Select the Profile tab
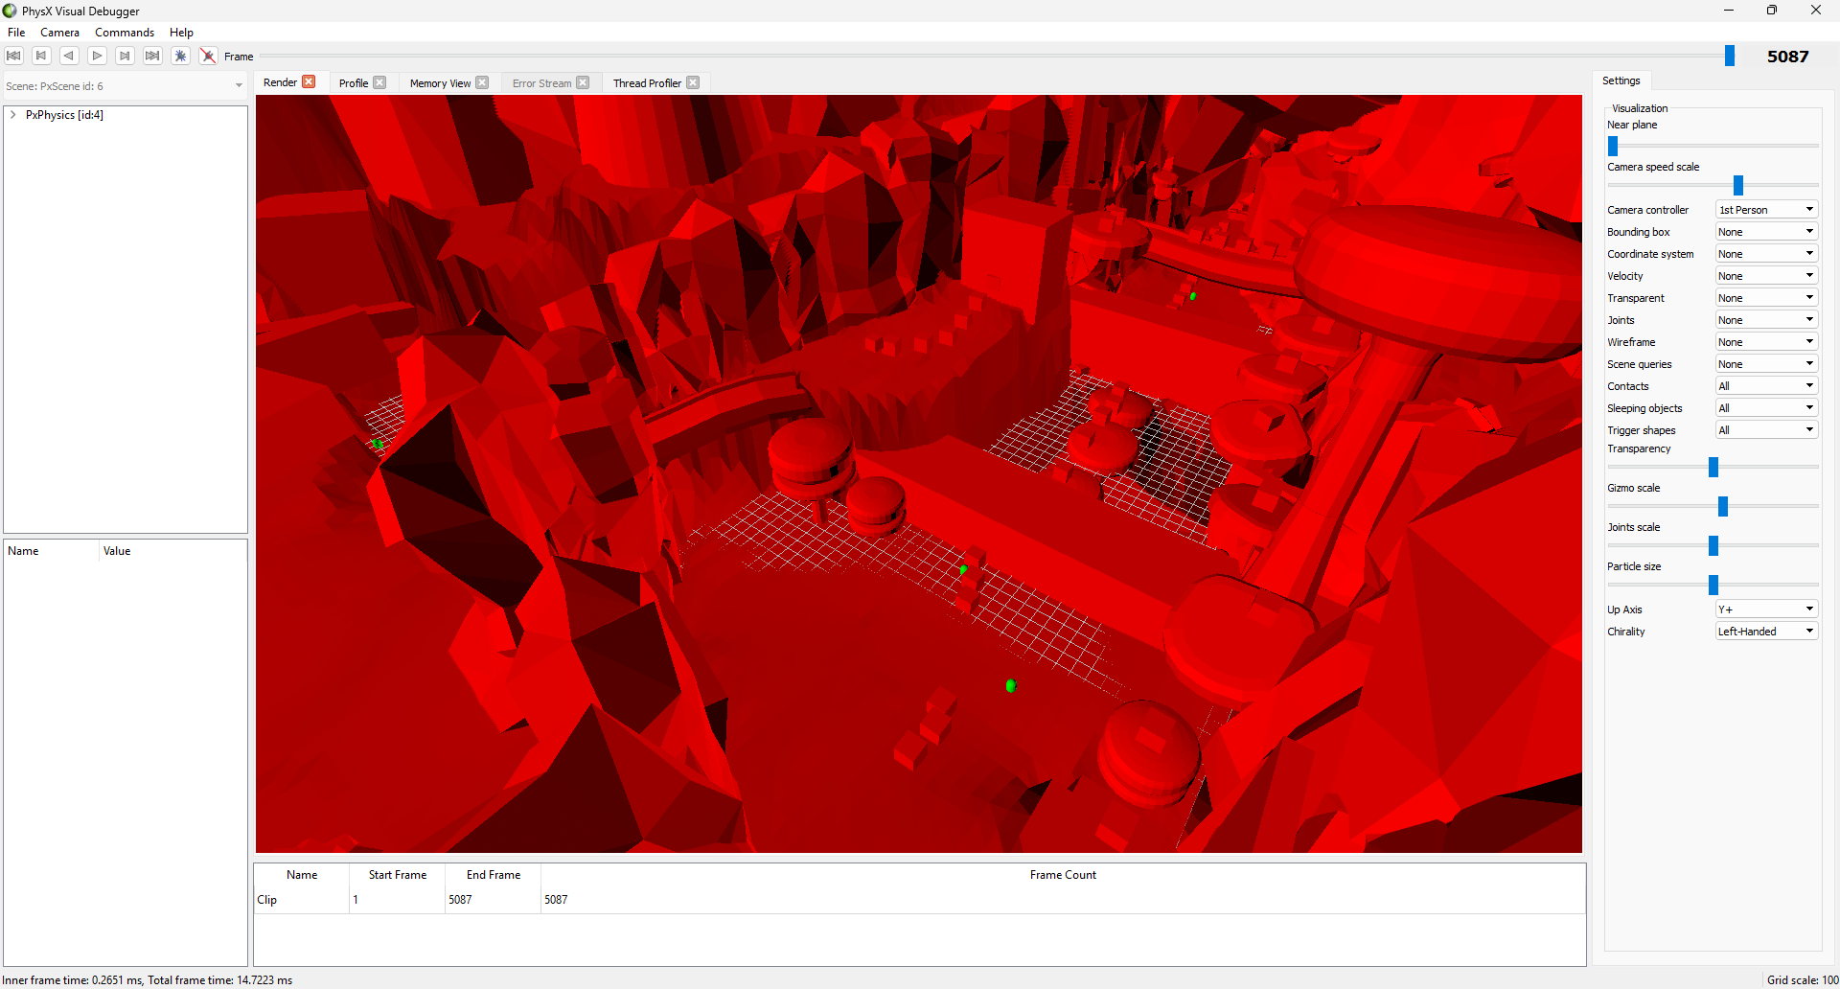 (x=352, y=82)
